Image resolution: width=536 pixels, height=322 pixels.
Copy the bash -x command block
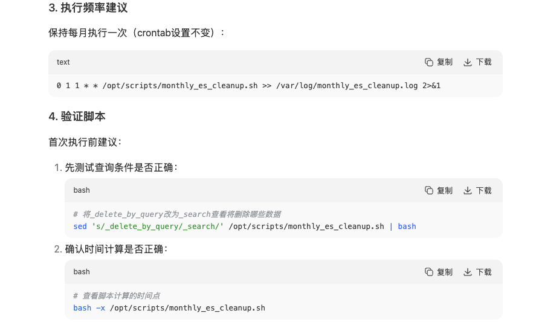click(x=439, y=272)
